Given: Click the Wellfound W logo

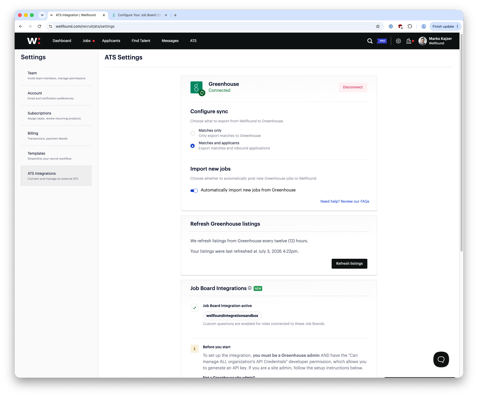Looking at the screenshot, I should click(34, 41).
